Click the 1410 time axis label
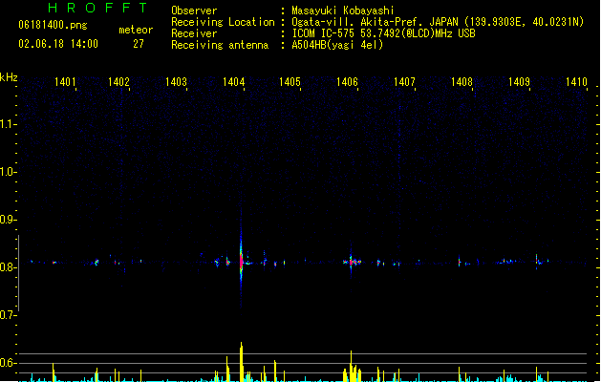The height and width of the screenshot is (382, 601). [x=576, y=81]
